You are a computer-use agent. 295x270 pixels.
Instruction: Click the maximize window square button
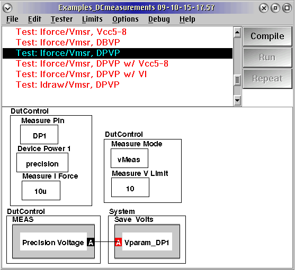[287, 8]
